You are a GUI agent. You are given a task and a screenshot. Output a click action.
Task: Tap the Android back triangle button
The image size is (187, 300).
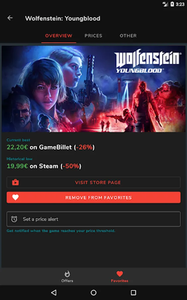[x=54, y=292]
